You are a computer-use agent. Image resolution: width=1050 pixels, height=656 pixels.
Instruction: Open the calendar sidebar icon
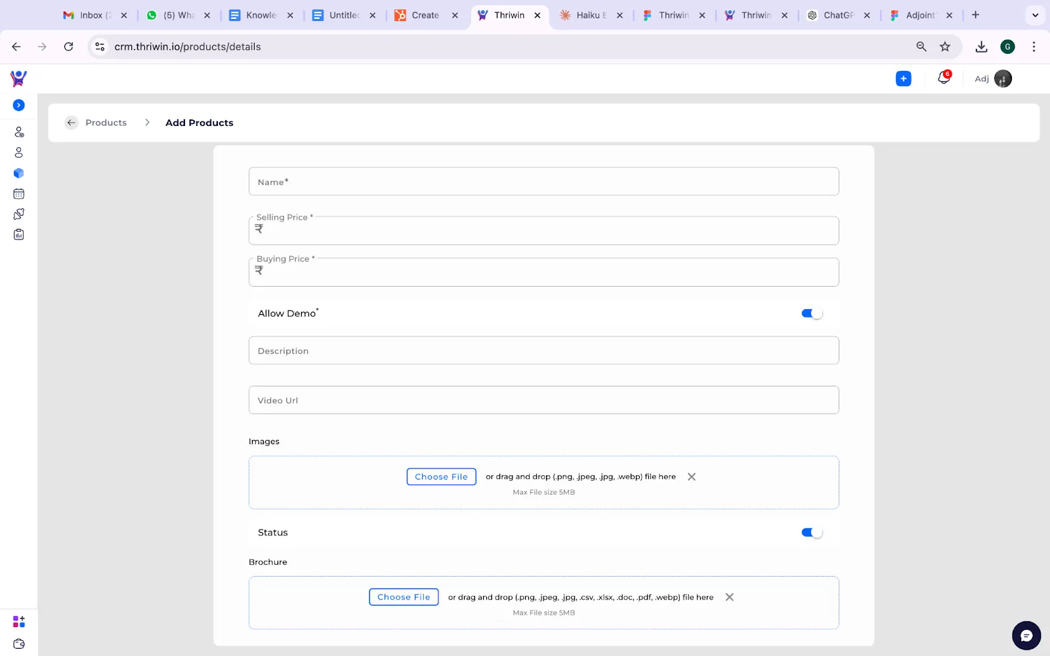(19, 194)
